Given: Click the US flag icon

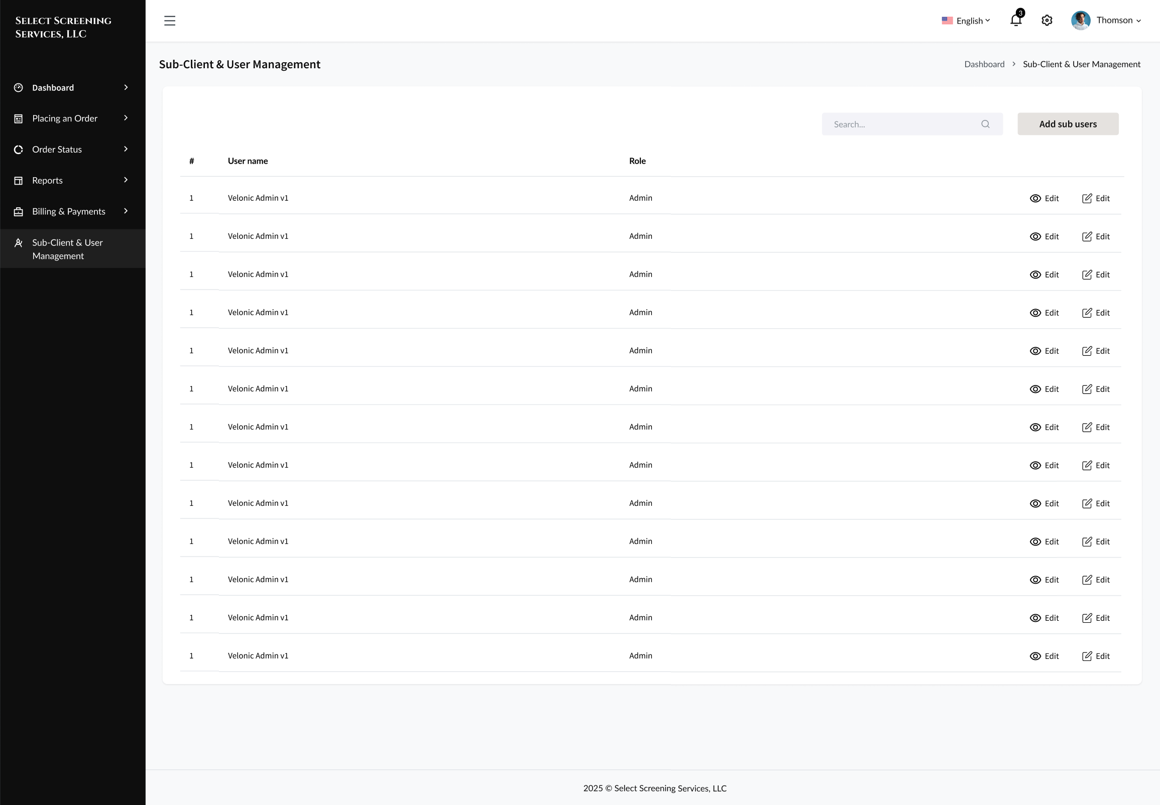Looking at the screenshot, I should click(947, 21).
